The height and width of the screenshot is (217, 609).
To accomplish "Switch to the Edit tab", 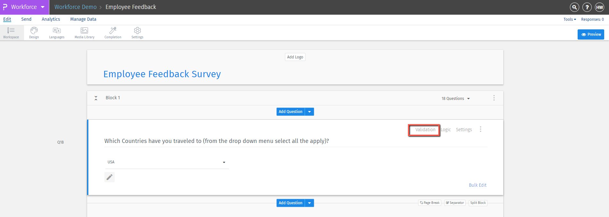I will (7, 19).
